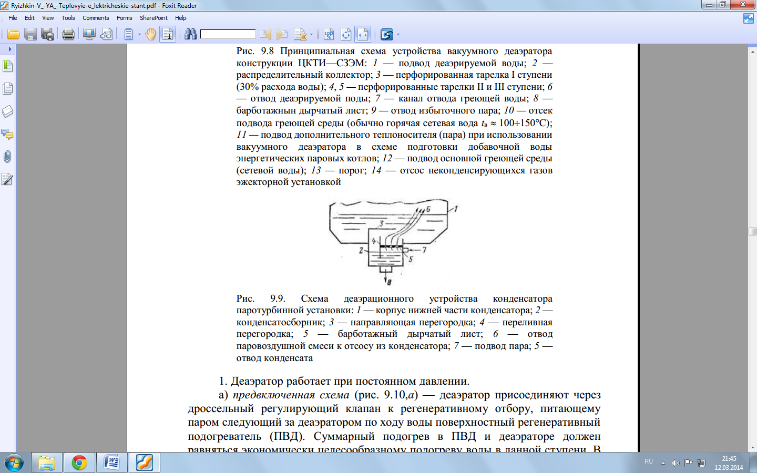This screenshot has width=757, height=473.
Task: Click the Windows Start button
Action: coord(14,463)
